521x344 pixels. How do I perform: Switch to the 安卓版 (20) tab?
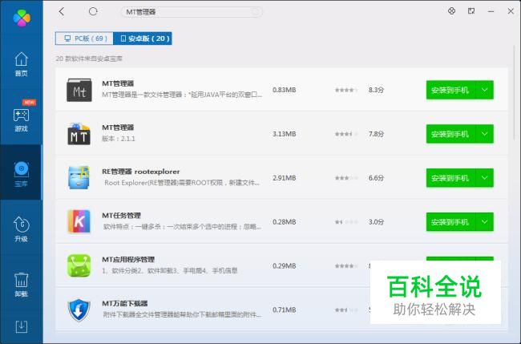point(143,38)
